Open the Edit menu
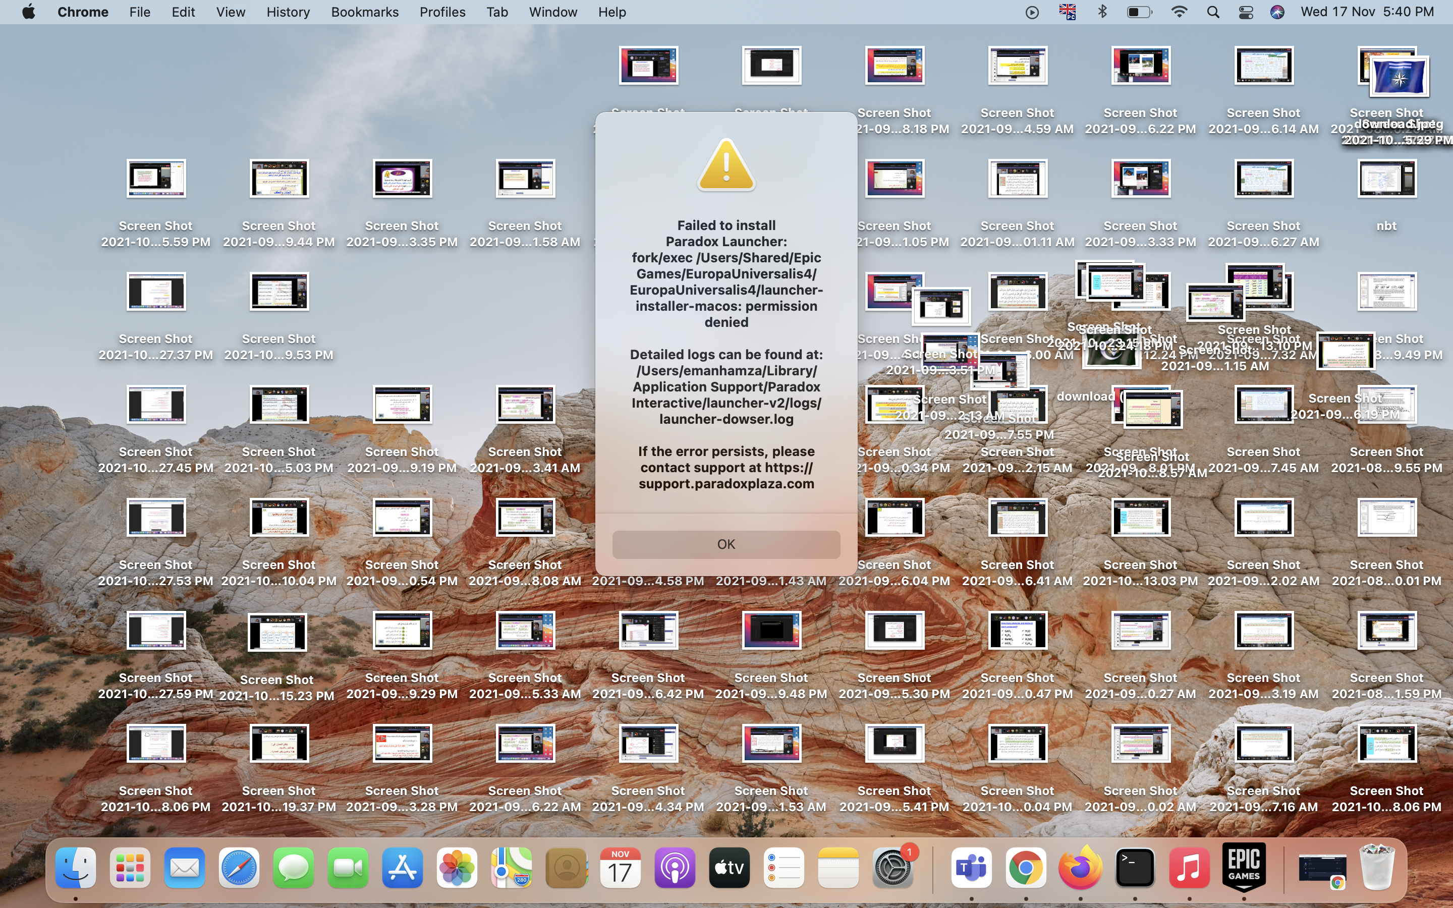The height and width of the screenshot is (908, 1453). coord(183,12)
